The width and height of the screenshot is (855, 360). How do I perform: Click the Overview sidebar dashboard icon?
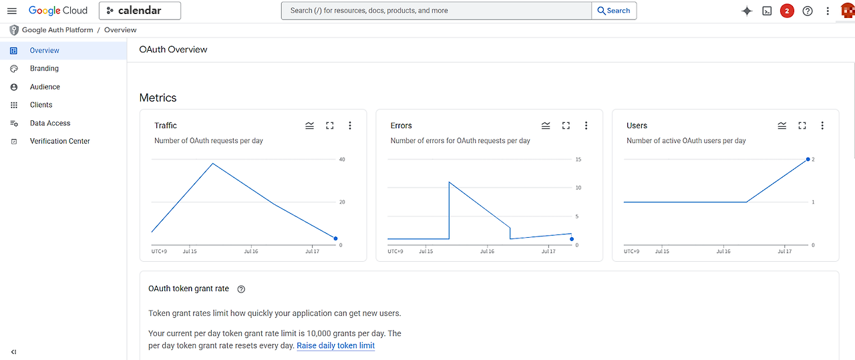[x=13, y=51]
